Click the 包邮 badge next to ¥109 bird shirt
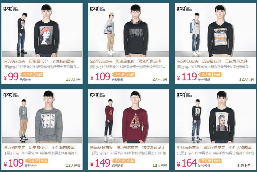 tap(44, 161)
